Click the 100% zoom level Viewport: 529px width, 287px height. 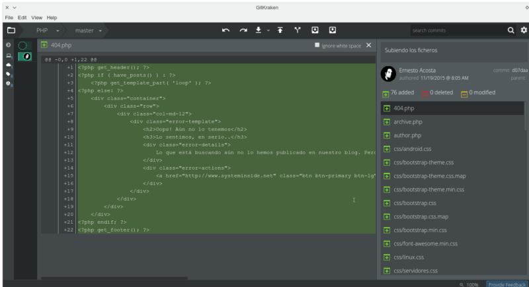pyautogui.click(x=472, y=284)
